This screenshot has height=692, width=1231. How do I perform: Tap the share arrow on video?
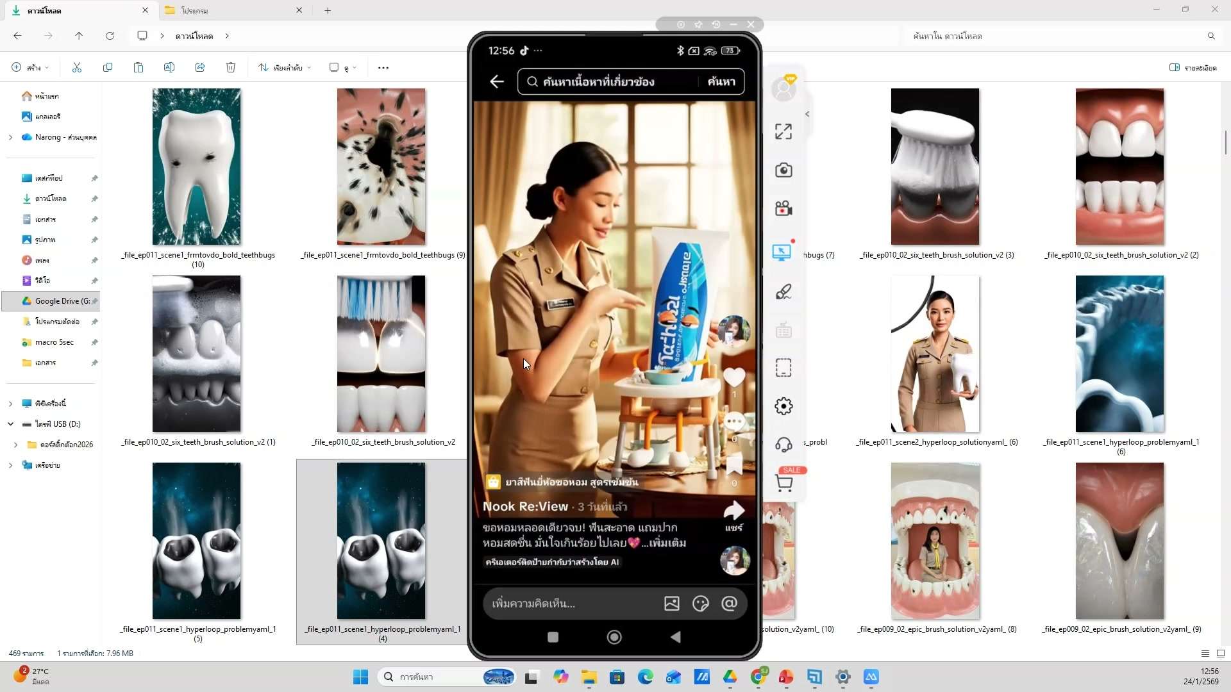pos(733,511)
